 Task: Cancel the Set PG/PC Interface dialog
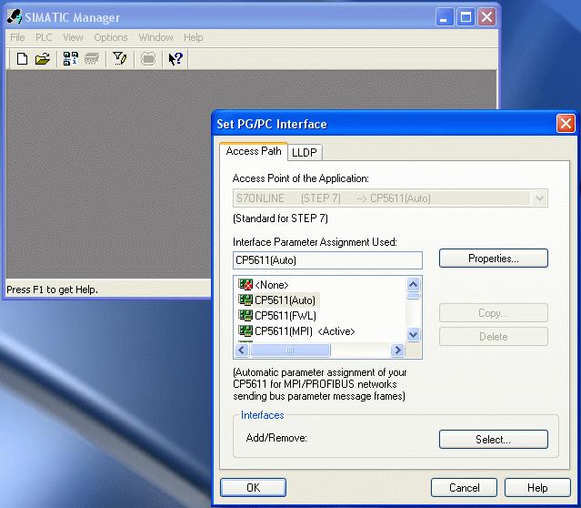click(x=464, y=487)
